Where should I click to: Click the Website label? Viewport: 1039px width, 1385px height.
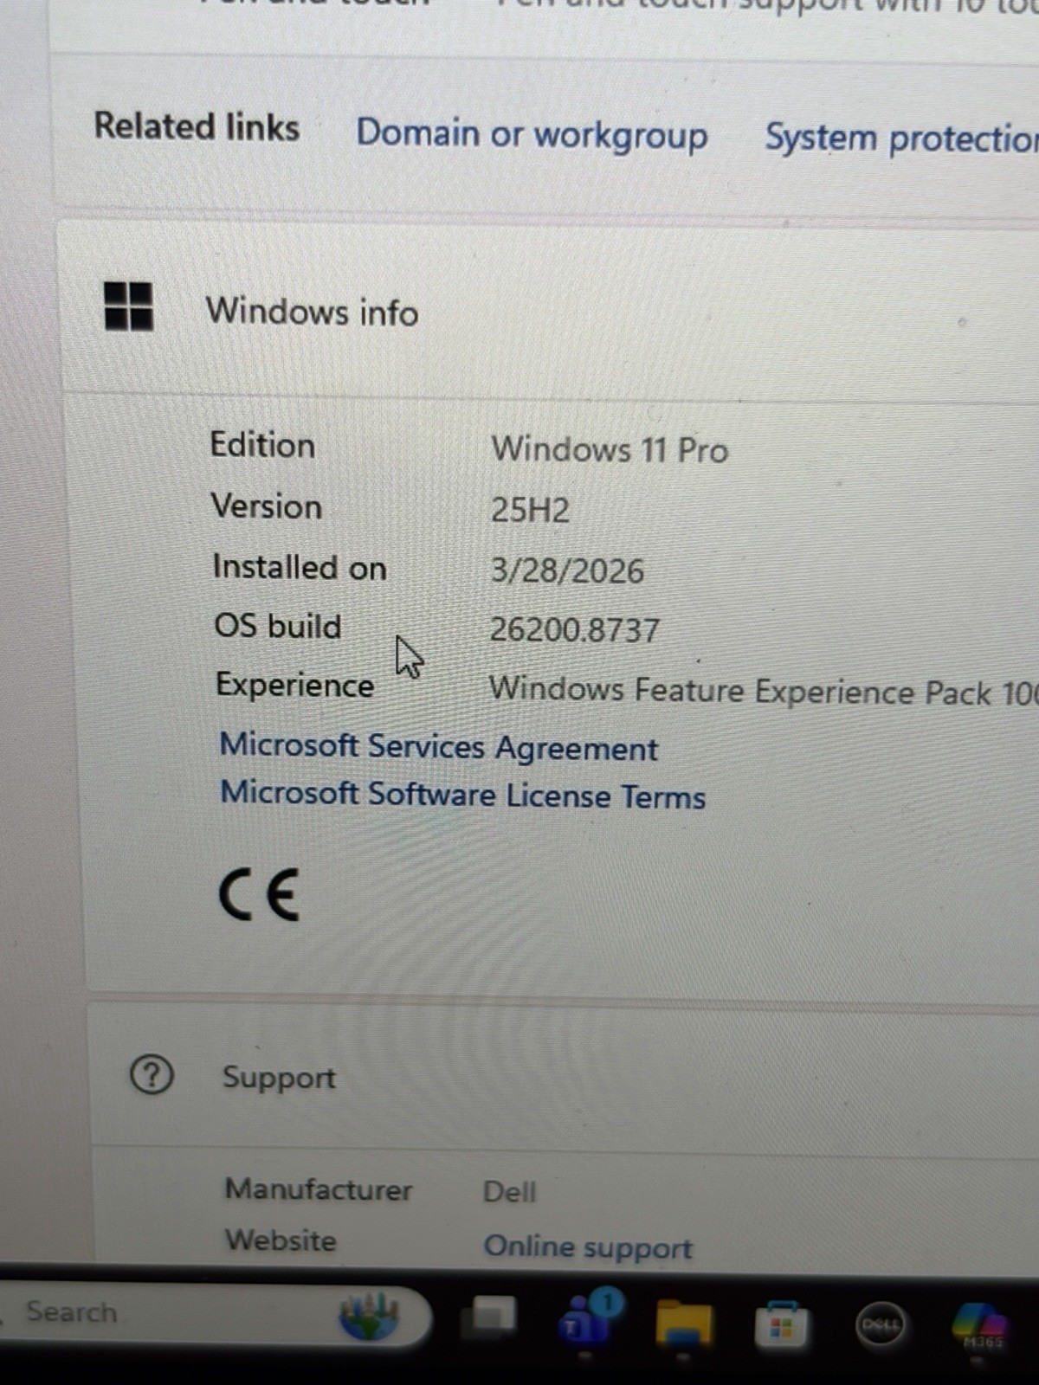coord(281,1240)
